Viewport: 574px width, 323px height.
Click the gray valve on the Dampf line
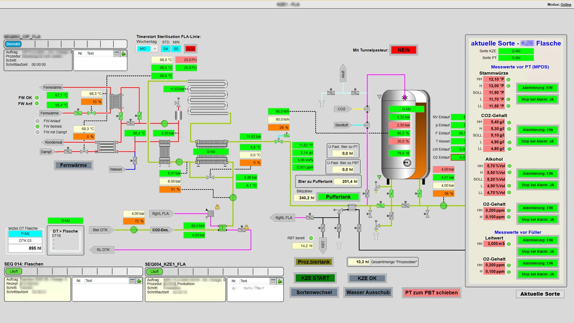point(68,151)
